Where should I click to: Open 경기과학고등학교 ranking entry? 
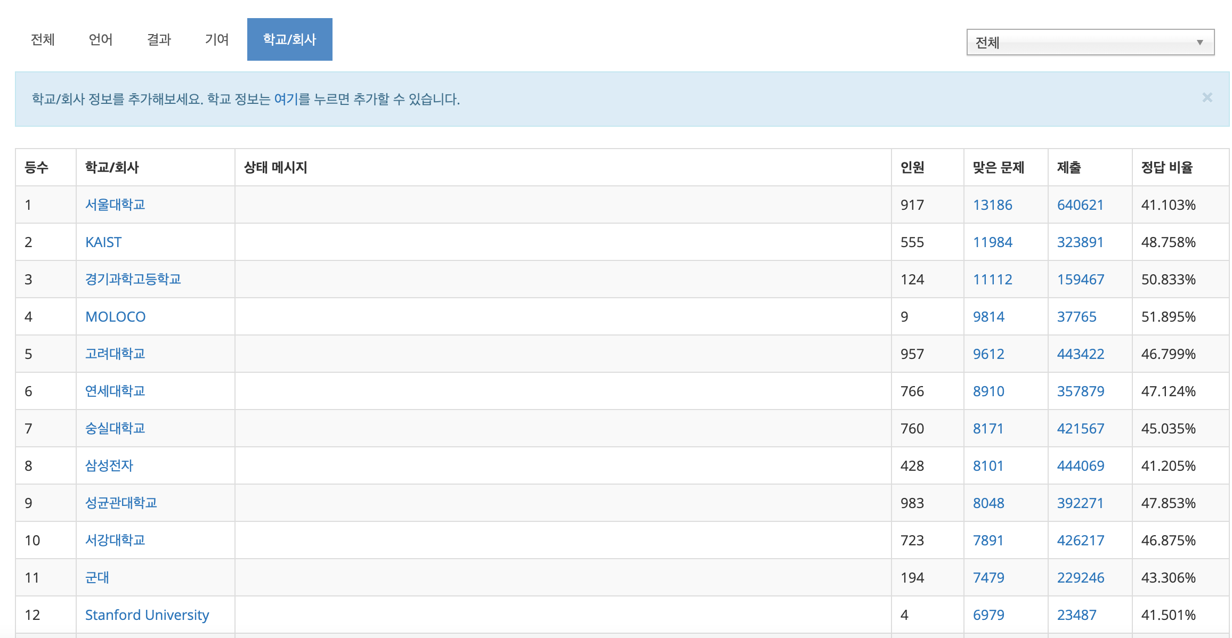pos(133,279)
